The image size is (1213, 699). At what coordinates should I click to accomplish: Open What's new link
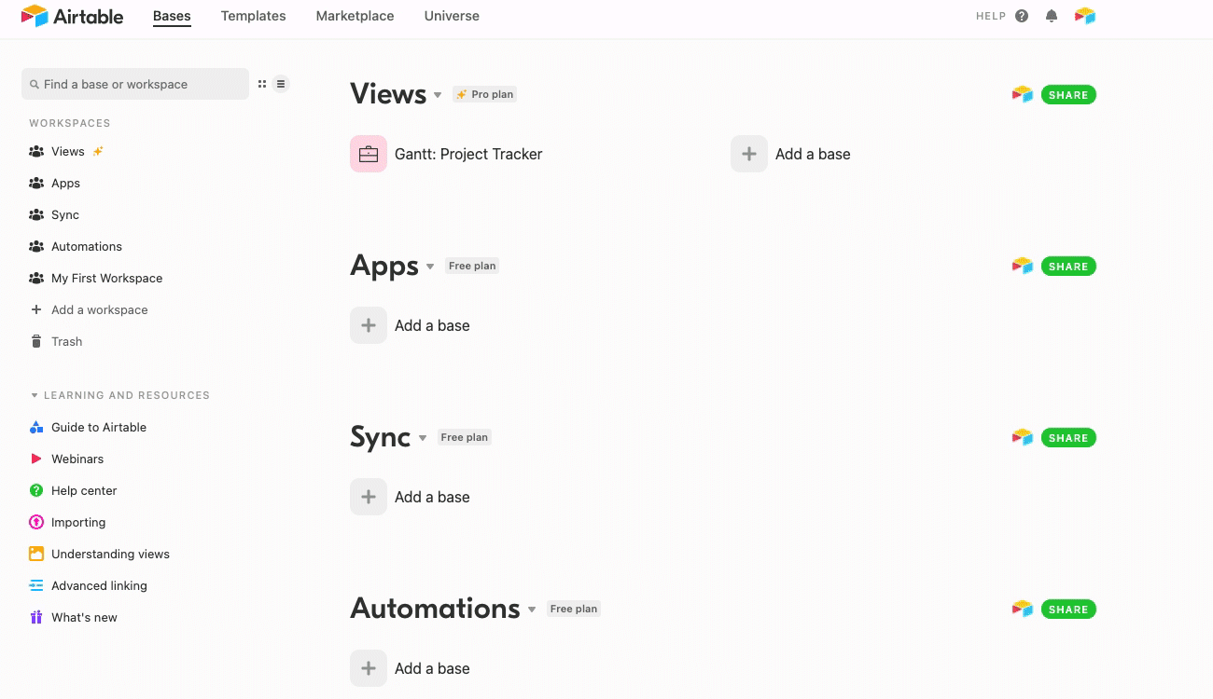tap(84, 617)
